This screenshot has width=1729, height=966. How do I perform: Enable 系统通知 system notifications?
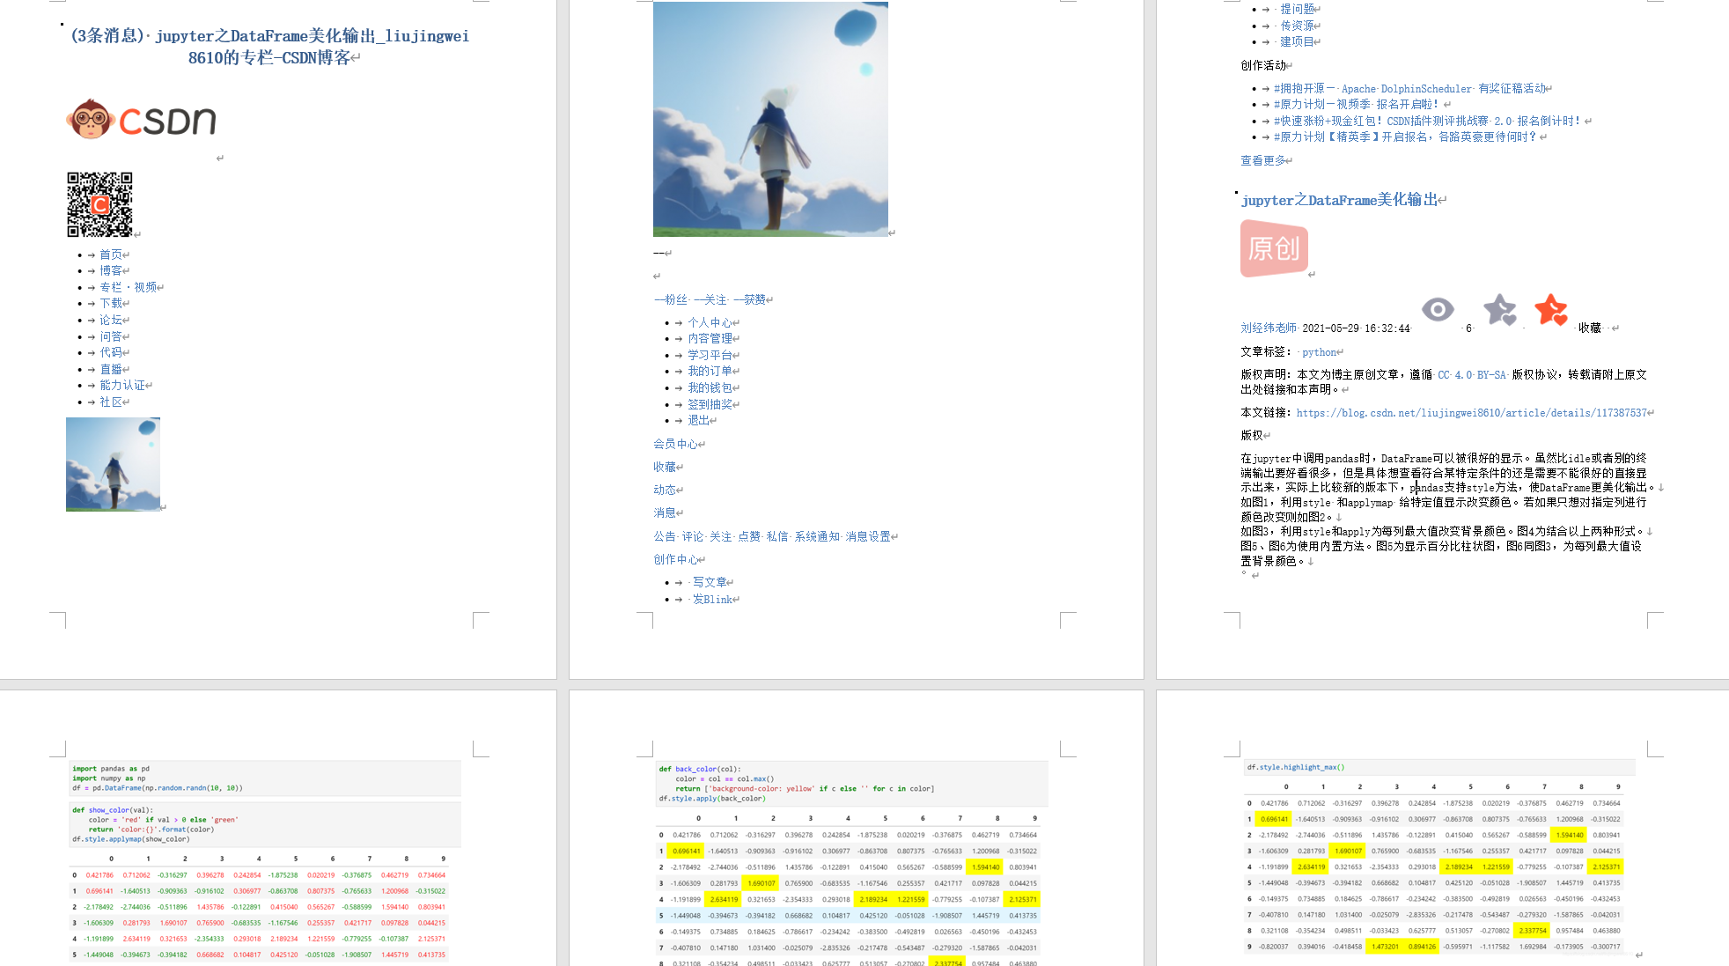pyautogui.click(x=815, y=535)
